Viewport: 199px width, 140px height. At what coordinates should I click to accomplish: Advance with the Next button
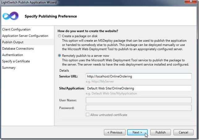click(137, 132)
